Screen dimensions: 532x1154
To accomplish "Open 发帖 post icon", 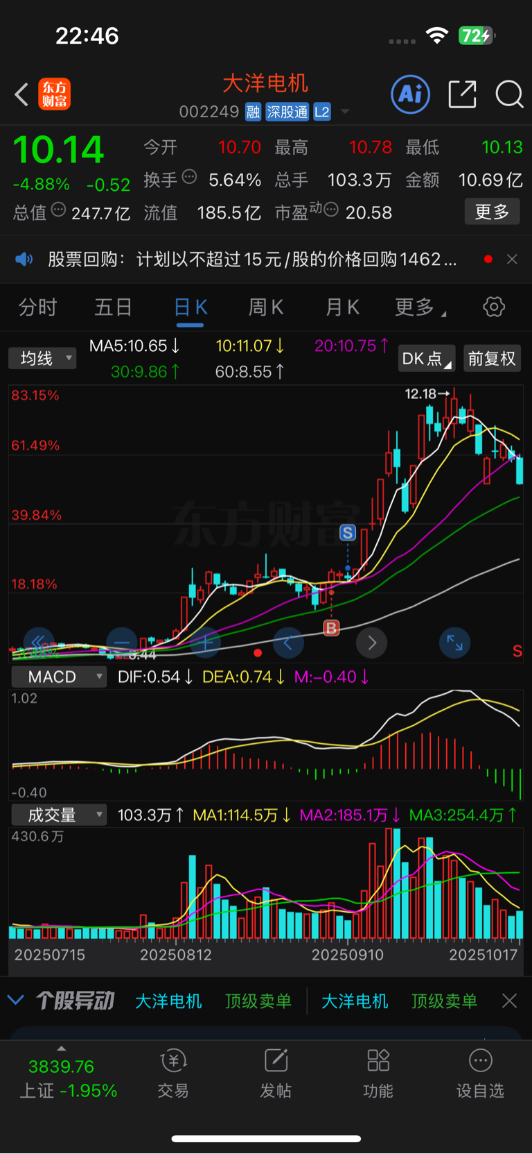I will 276,1074.
